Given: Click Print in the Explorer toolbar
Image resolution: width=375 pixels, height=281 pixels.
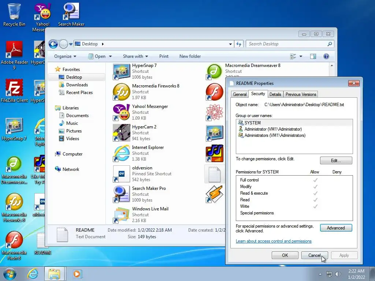Looking at the screenshot, I should (x=164, y=56).
